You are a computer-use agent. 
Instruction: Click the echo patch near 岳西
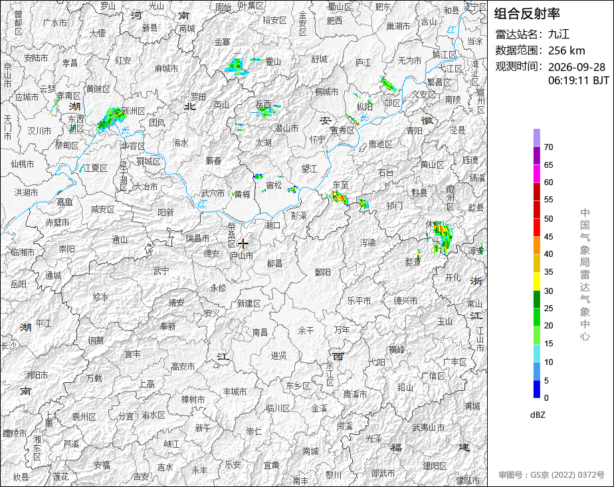[266, 111]
